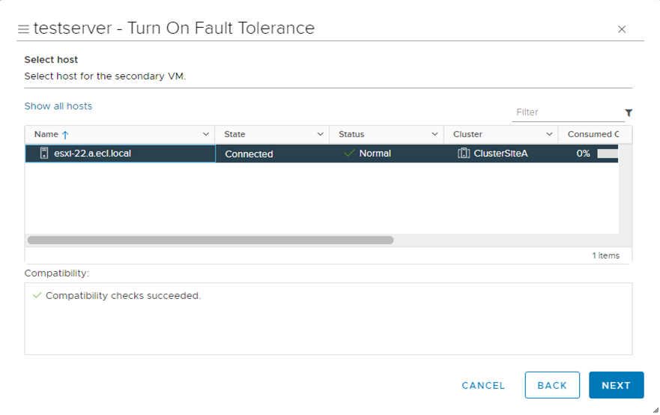Click the Show all hosts link

coord(58,106)
